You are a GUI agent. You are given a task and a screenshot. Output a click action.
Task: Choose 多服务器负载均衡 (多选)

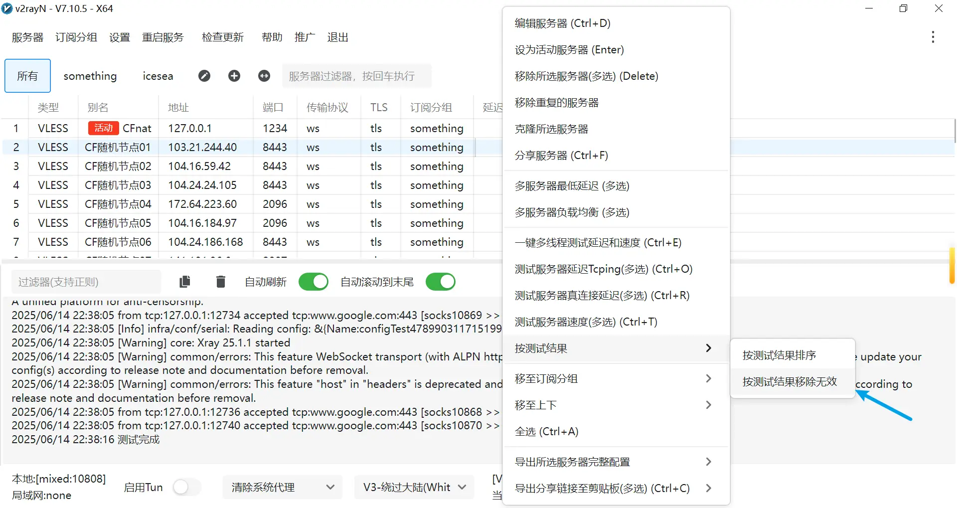(616, 212)
